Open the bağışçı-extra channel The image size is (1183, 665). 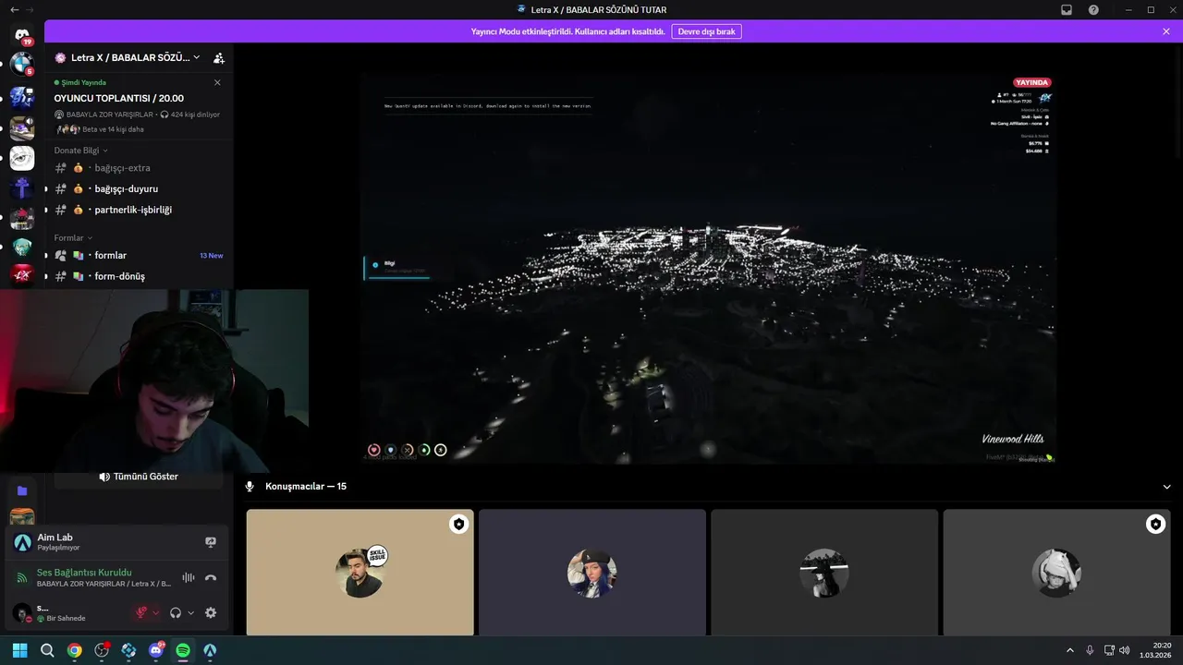tap(139, 168)
